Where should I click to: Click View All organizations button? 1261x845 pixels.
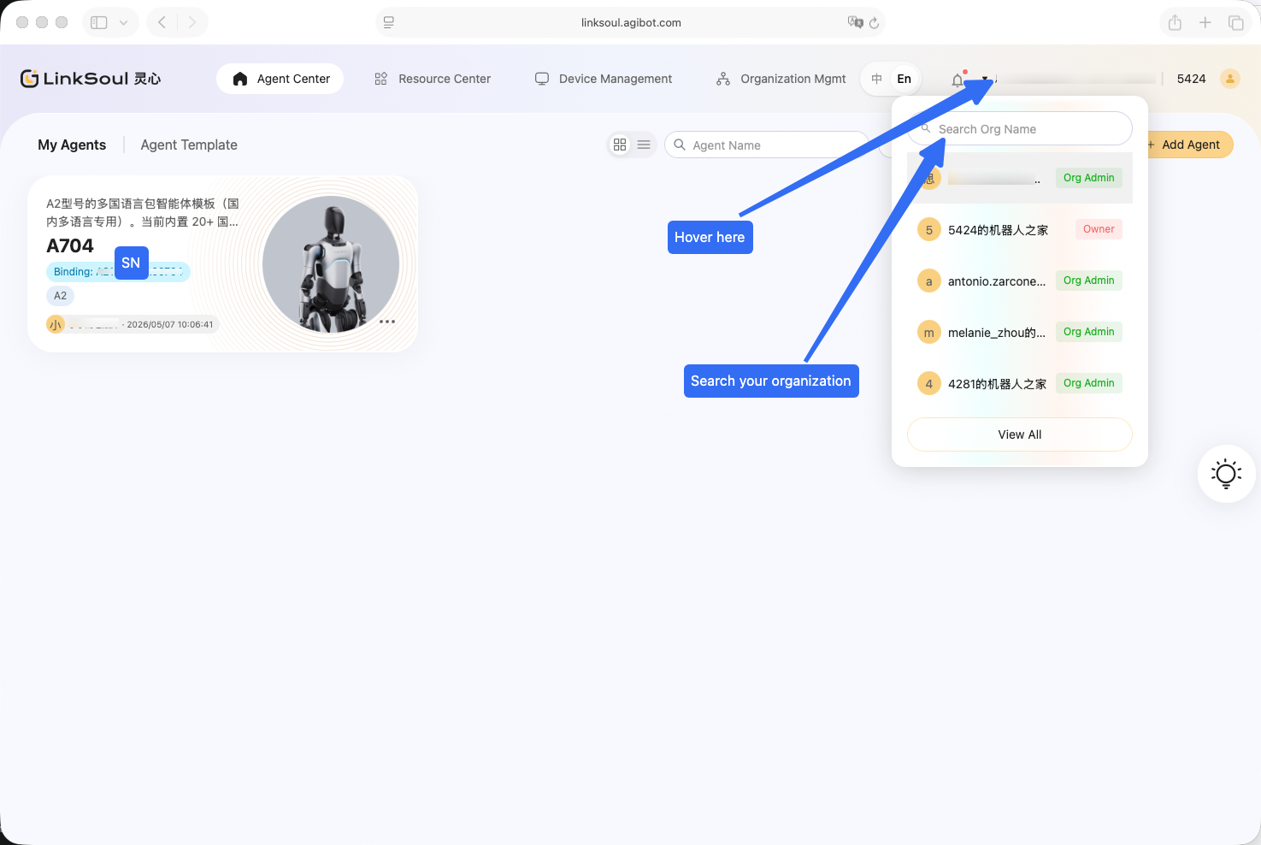tap(1020, 434)
